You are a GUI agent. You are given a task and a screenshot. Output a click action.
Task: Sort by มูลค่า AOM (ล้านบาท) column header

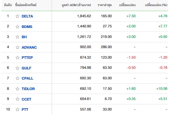click(x=76, y=5)
